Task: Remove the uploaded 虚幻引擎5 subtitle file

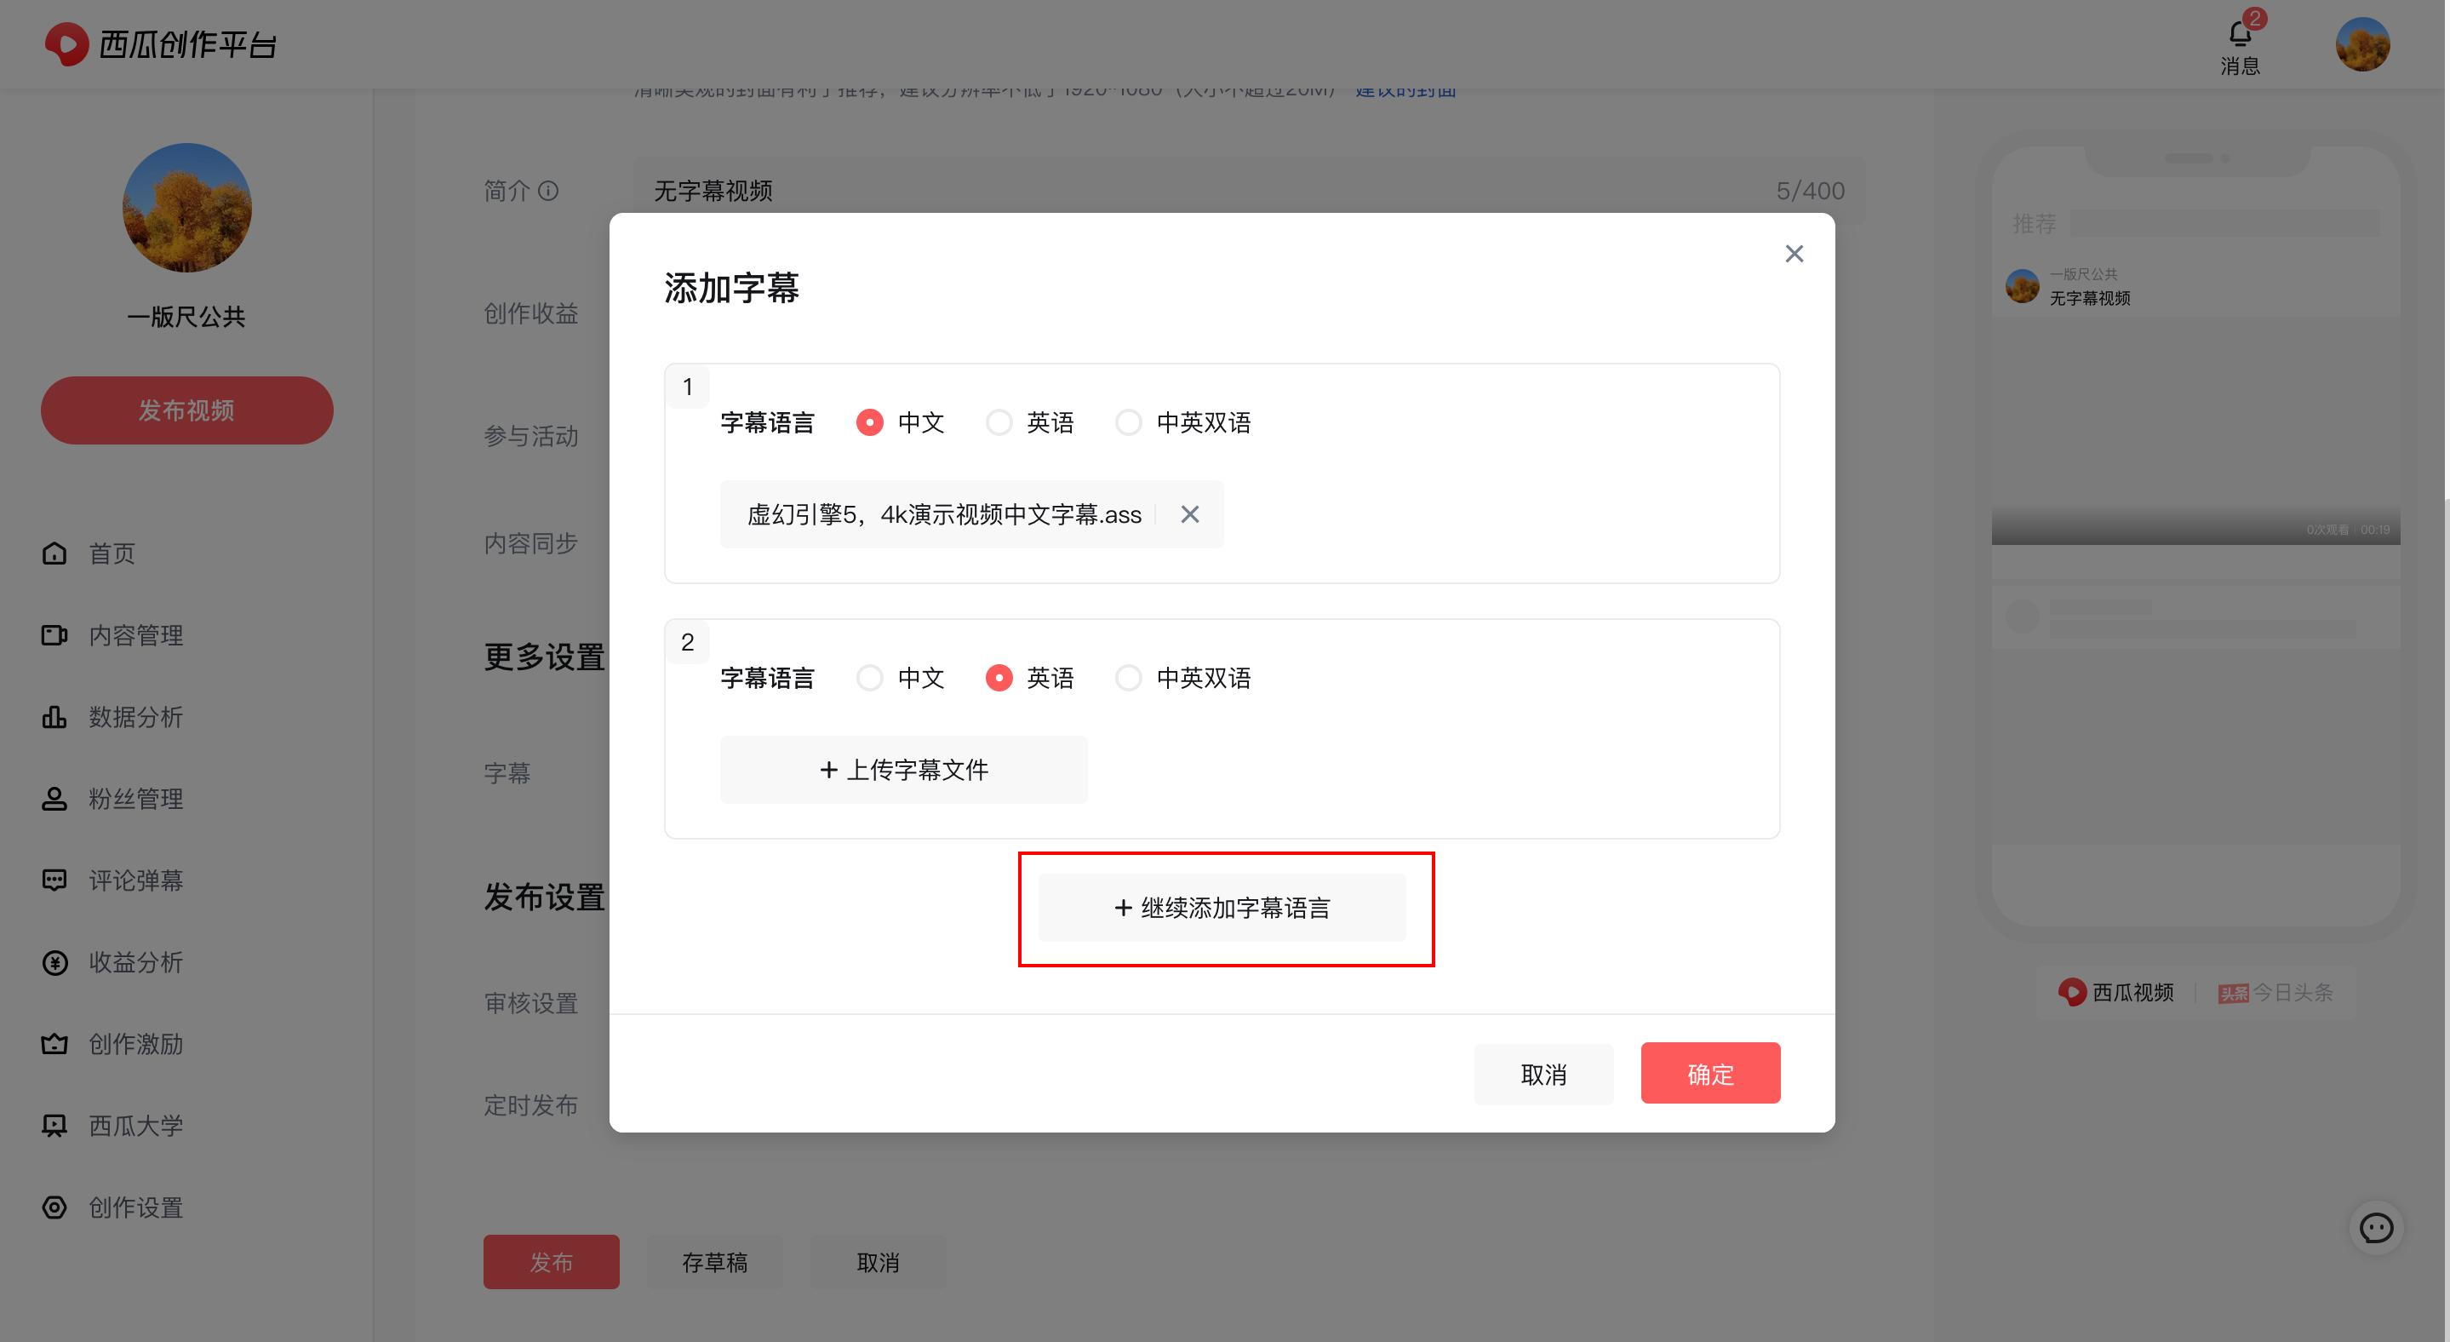Action: 1189,513
